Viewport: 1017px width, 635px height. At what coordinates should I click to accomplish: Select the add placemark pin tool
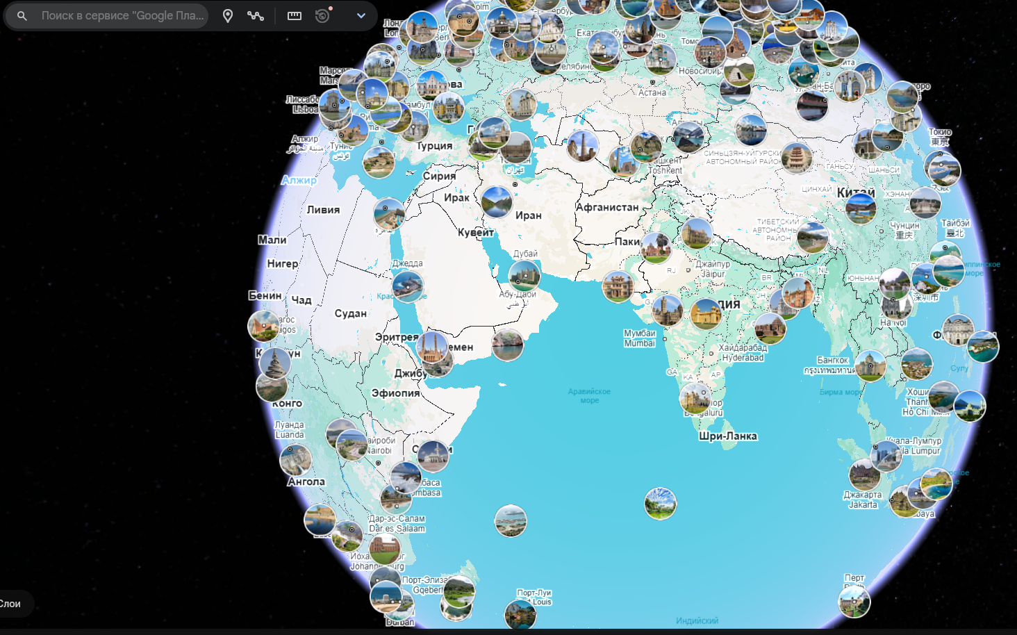tap(227, 15)
